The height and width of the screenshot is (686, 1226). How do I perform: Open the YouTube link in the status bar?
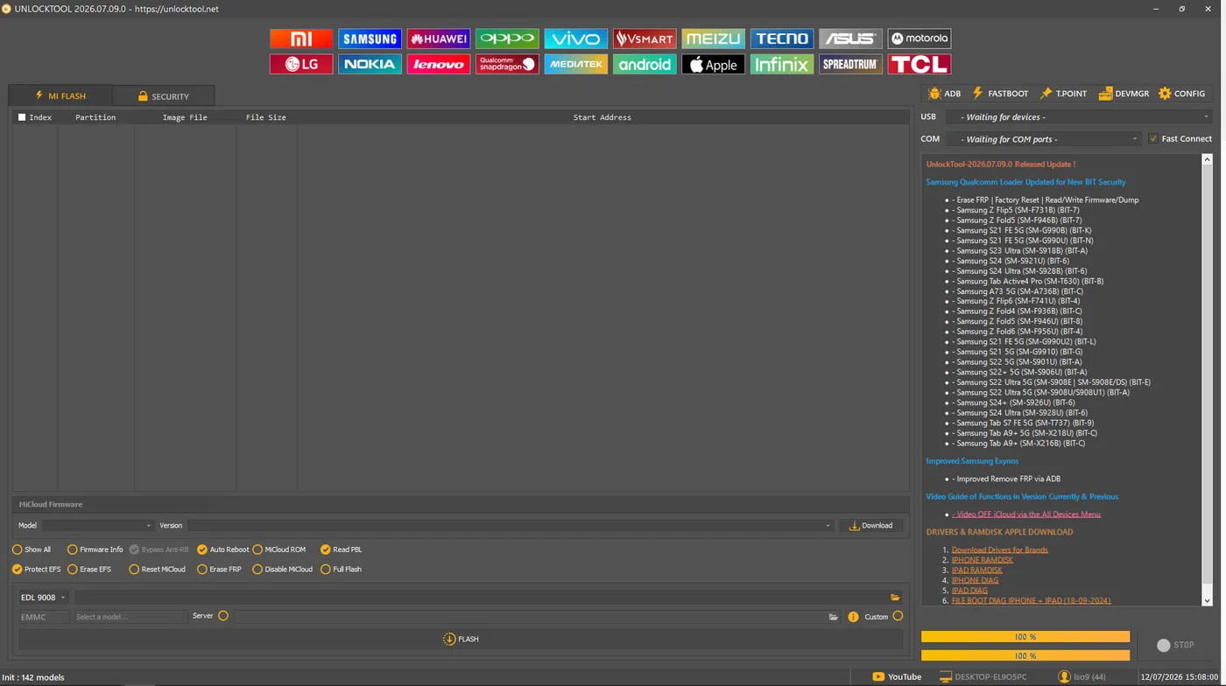tap(897, 676)
